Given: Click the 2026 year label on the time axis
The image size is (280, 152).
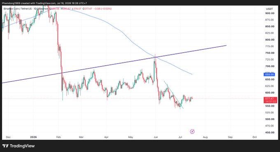Looking at the screenshot, I should tap(33, 137).
